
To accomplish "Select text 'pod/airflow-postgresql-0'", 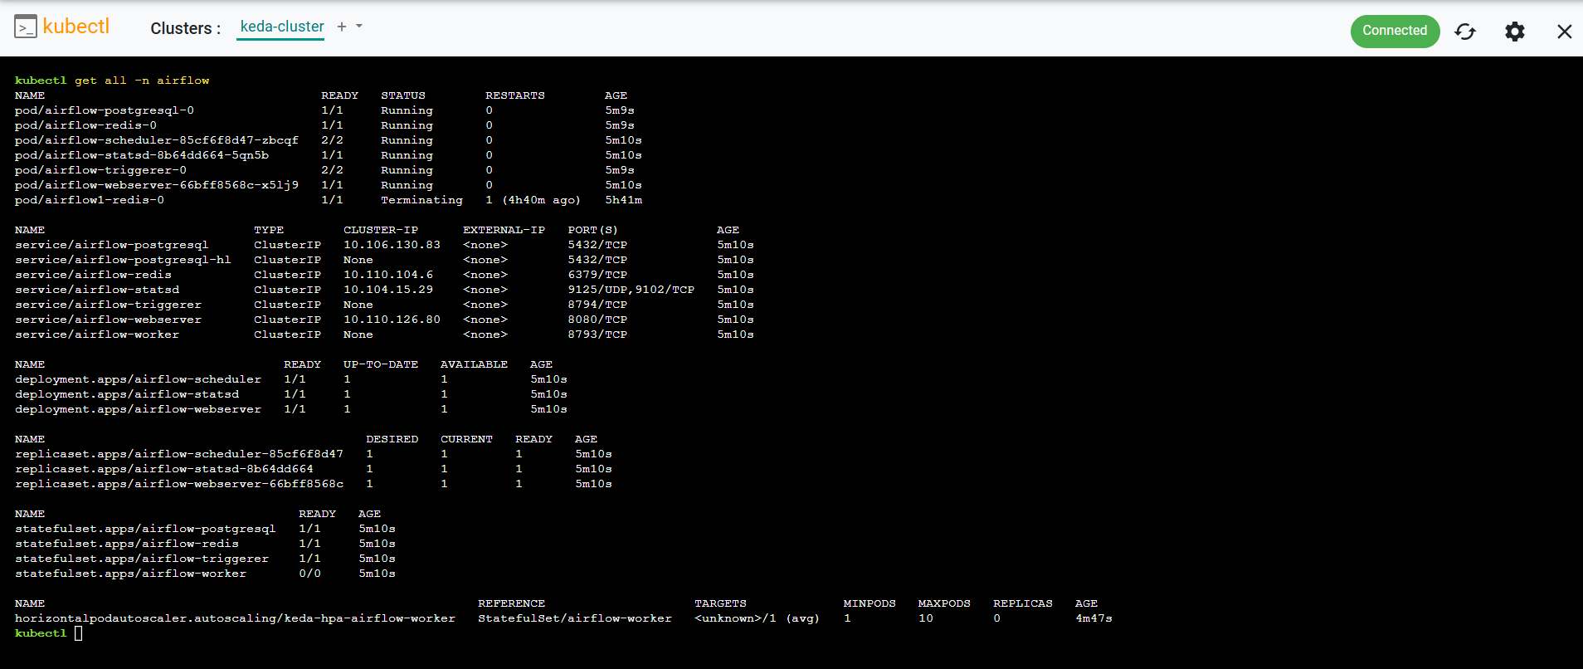I will tap(105, 110).
